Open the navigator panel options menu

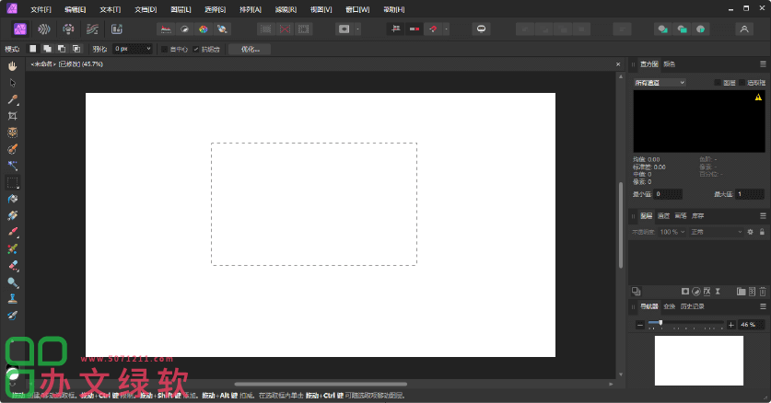click(x=763, y=306)
